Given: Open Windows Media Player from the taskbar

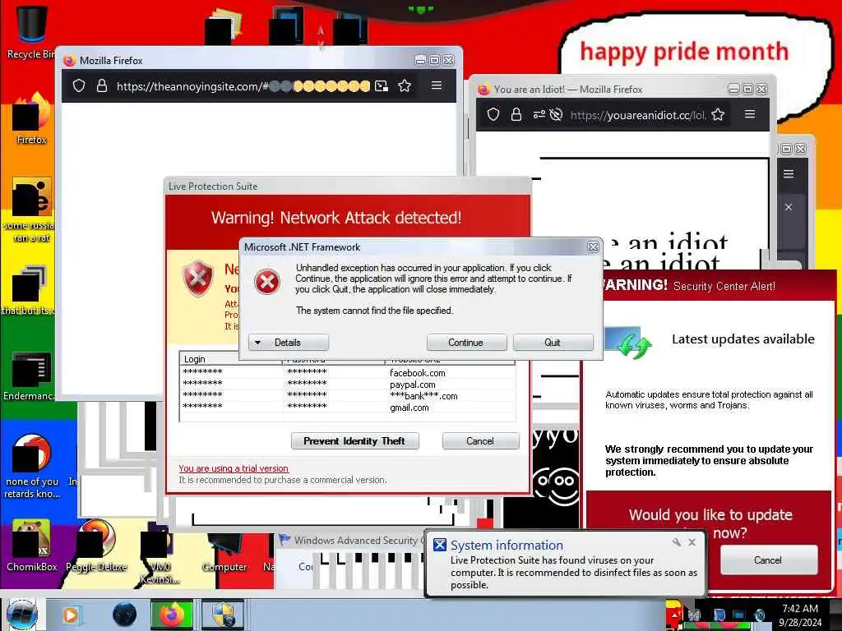Looking at the screenshot, I should click(x=71, y=615).
